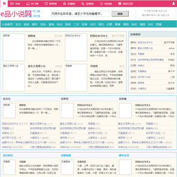
Task: Select the 鬼怪 category in teal menu
Action: (143, 25)
